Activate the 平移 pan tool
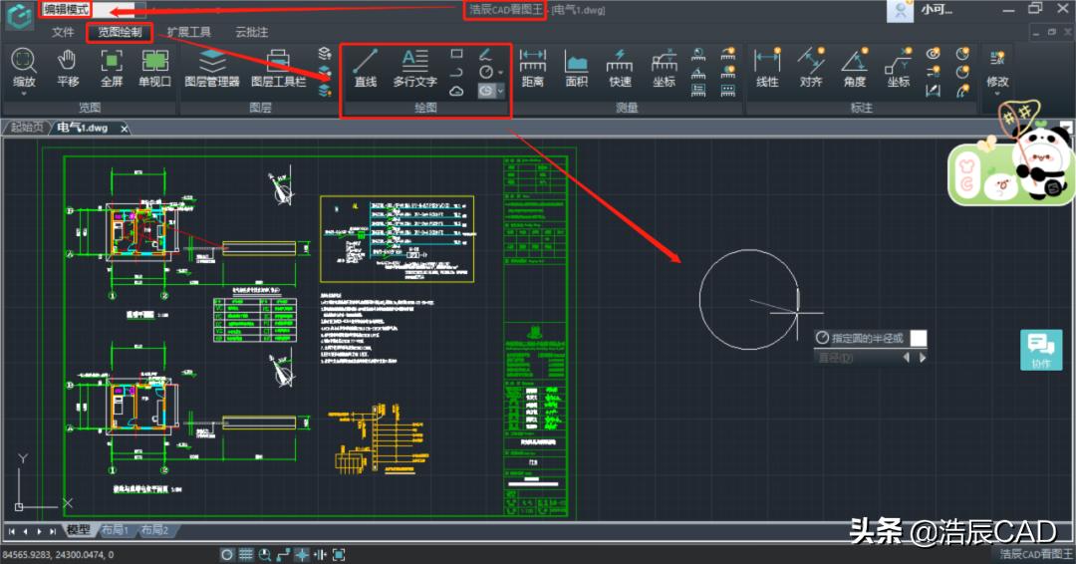This screenshot has width=1076, height=564. click(x=68, y=68)
